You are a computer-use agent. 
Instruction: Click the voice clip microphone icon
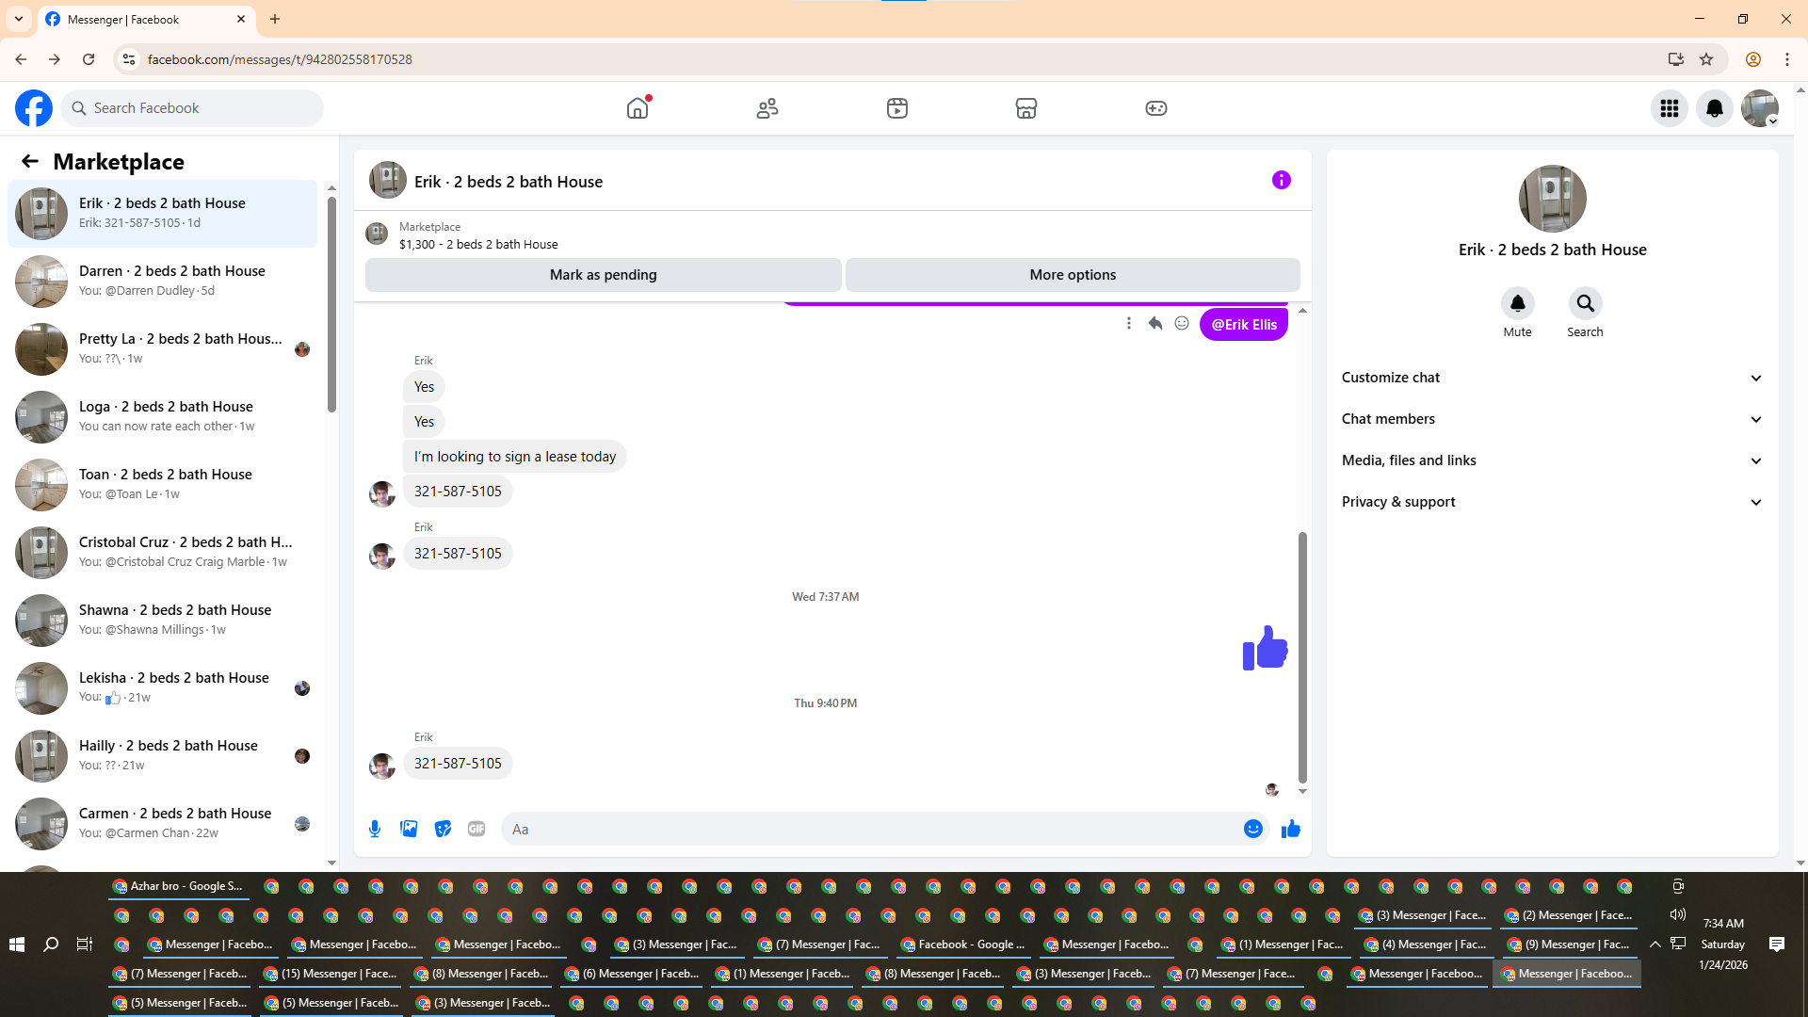coord(375,829)
